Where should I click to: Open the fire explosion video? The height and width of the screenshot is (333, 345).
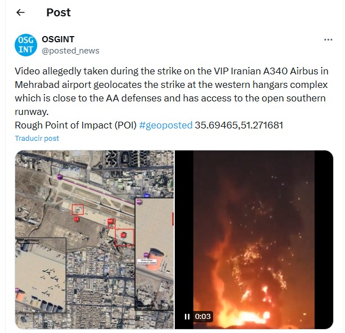[254, 239]
